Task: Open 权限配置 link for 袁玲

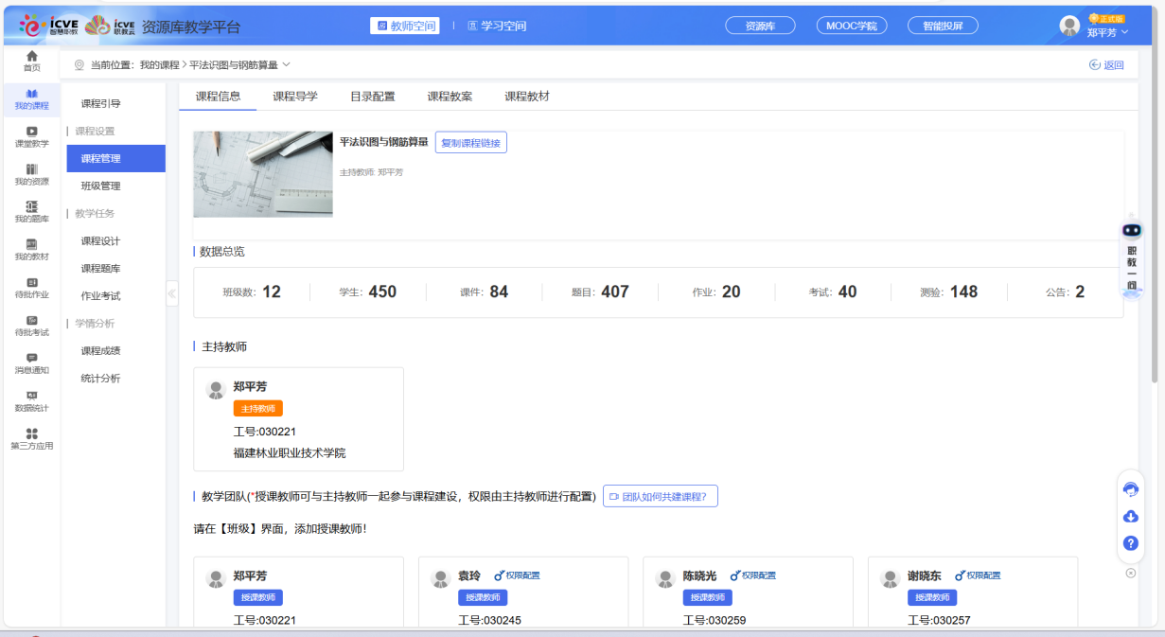Action: 517,575
